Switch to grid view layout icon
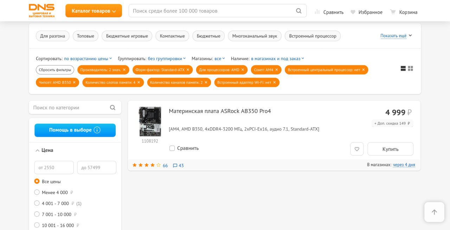Screen dimensions: 450x230 [x=410, y=69]
